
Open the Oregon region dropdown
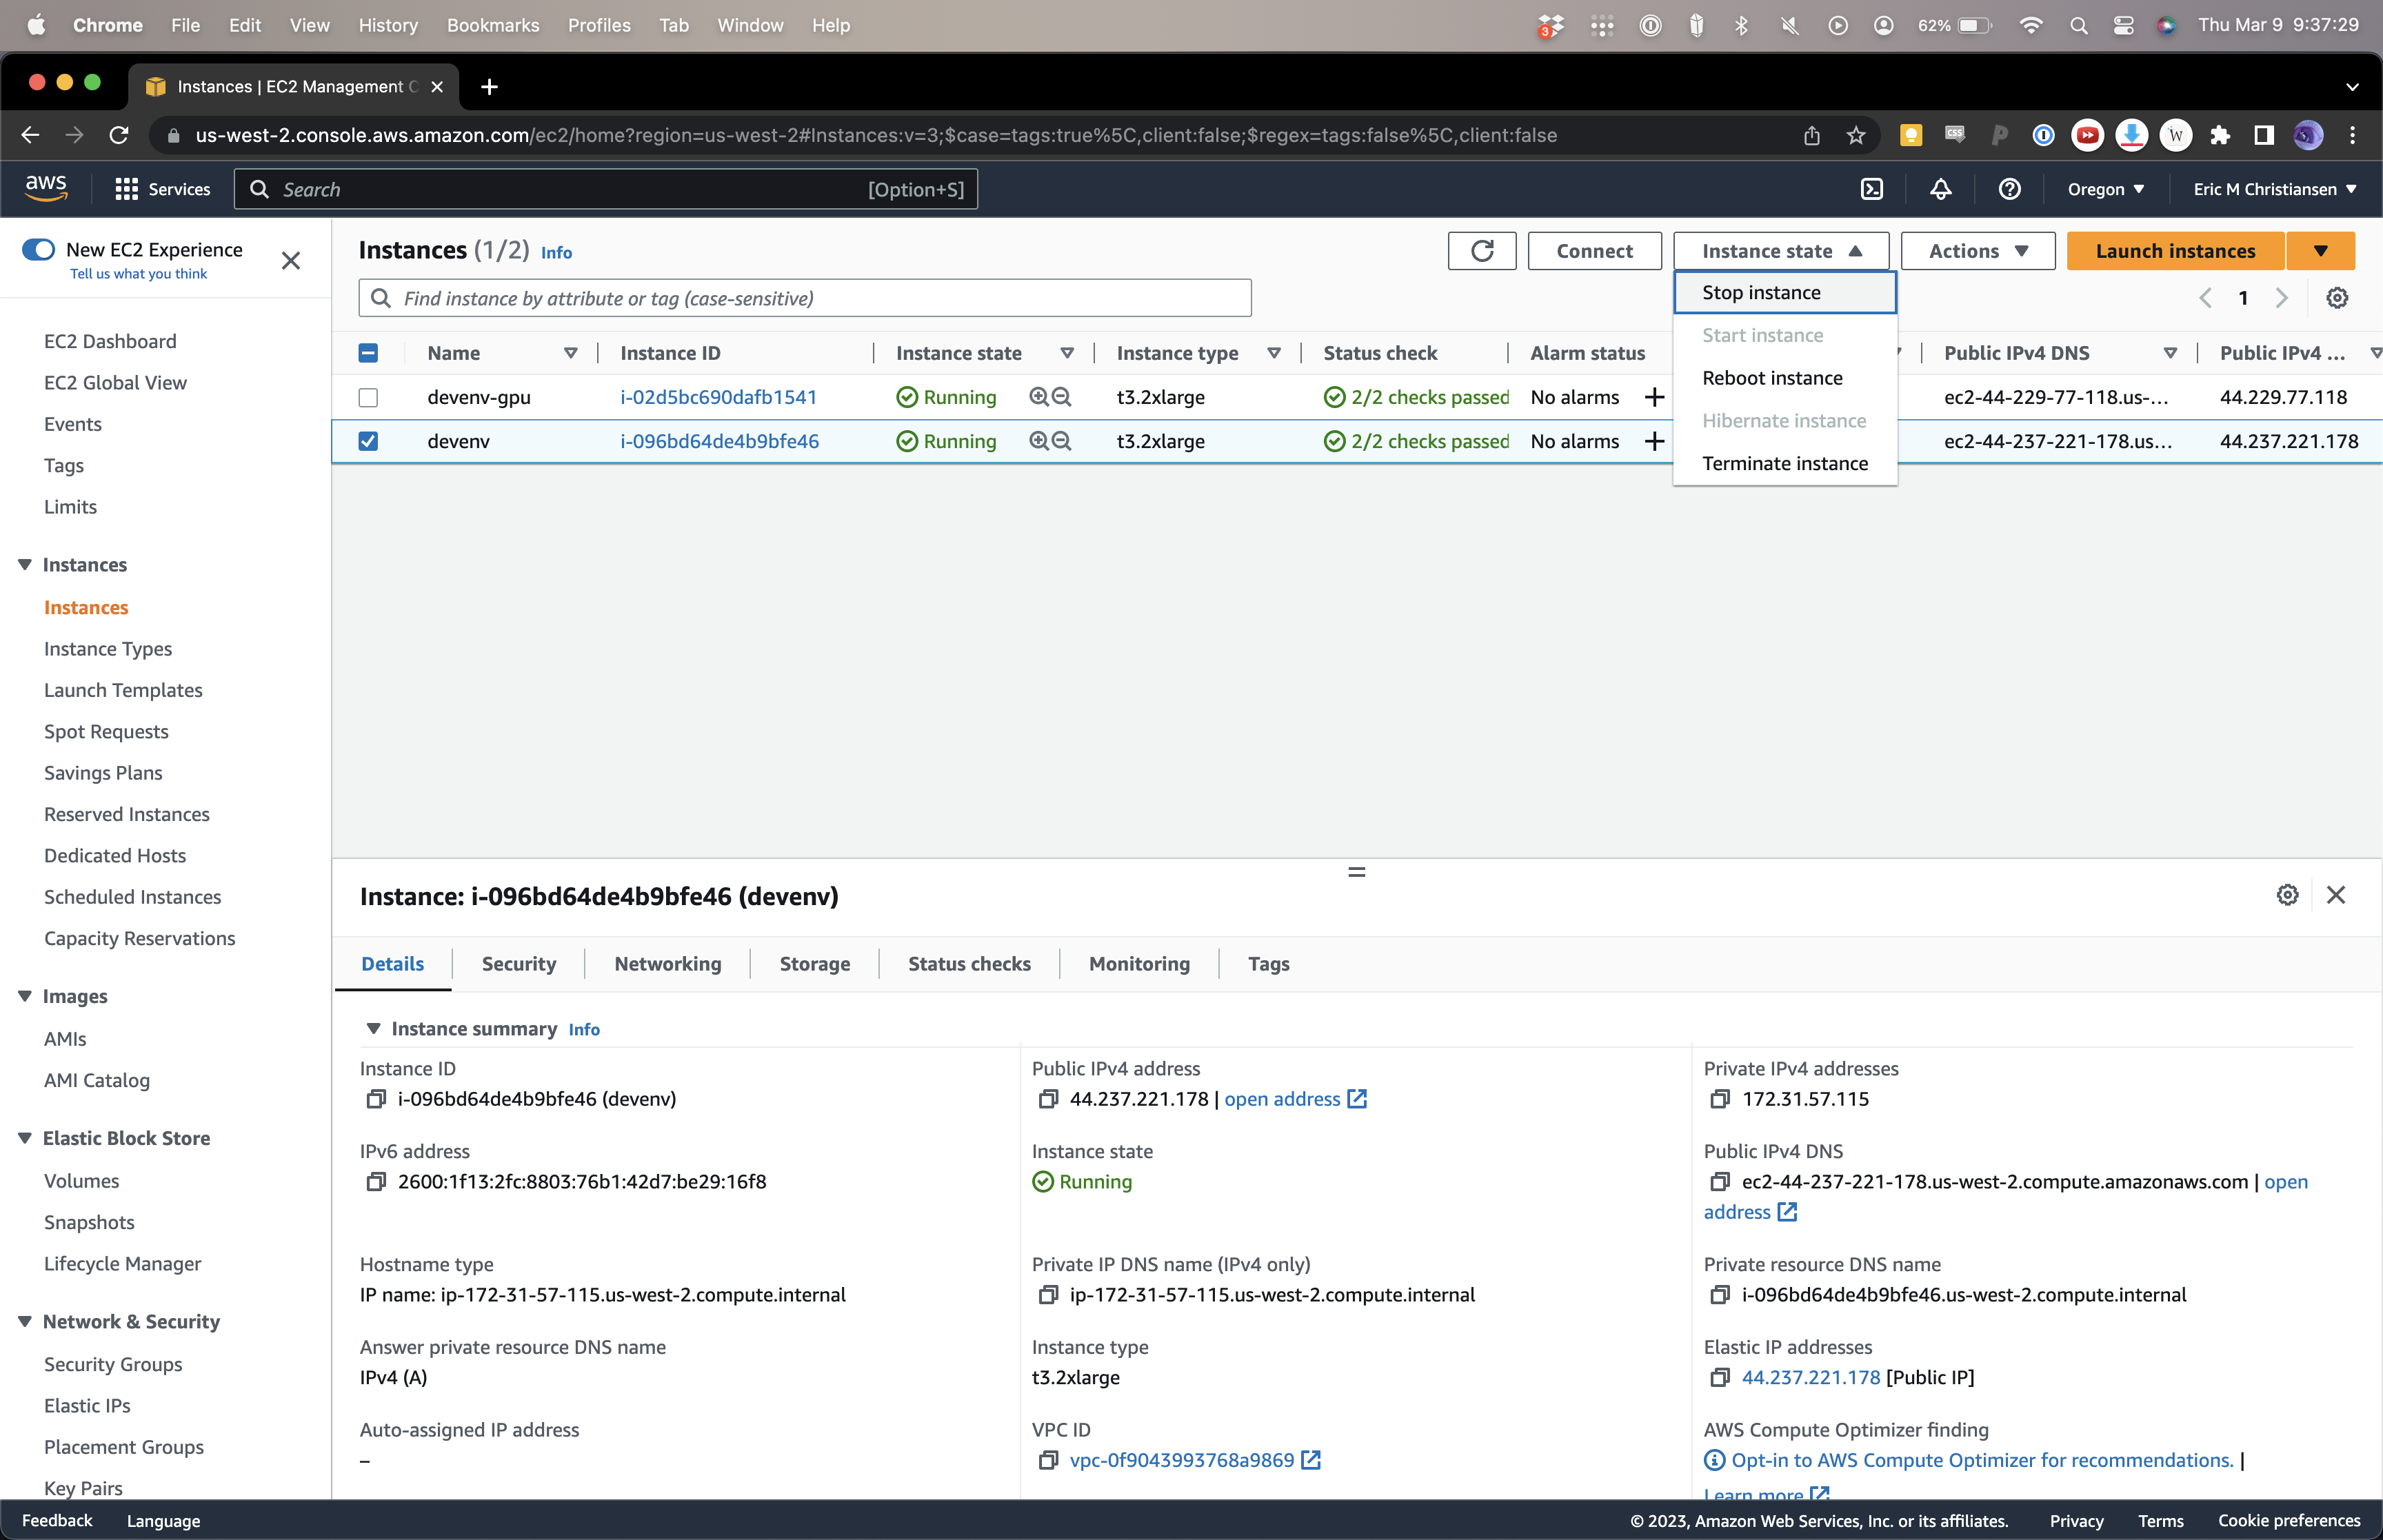[x=2105, y=189]
